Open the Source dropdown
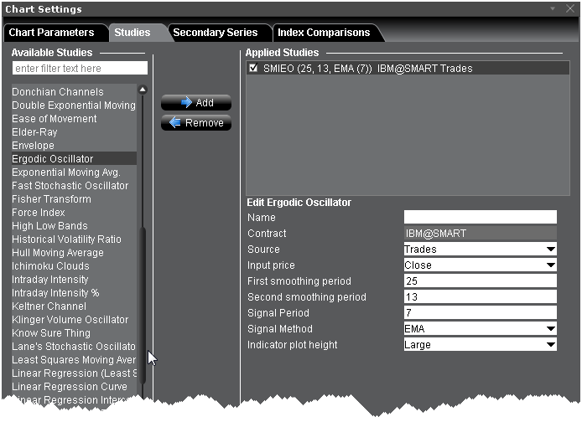582x422 pixels. (x=550, y=250)
